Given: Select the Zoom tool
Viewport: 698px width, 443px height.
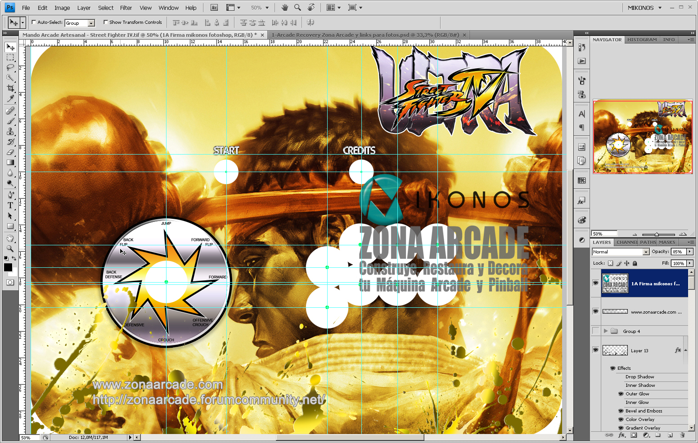Looking at the screenshot, I should pos(9,248).
